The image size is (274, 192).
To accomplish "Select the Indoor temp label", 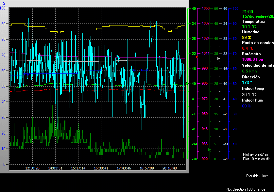I will coord(253,88).
